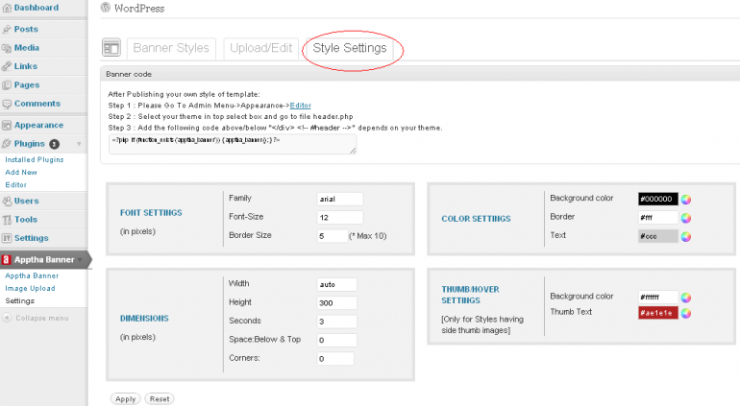740x406 pixels.
Task: Click the Settings icon in sidebar
Action: (x=7, y=239)
